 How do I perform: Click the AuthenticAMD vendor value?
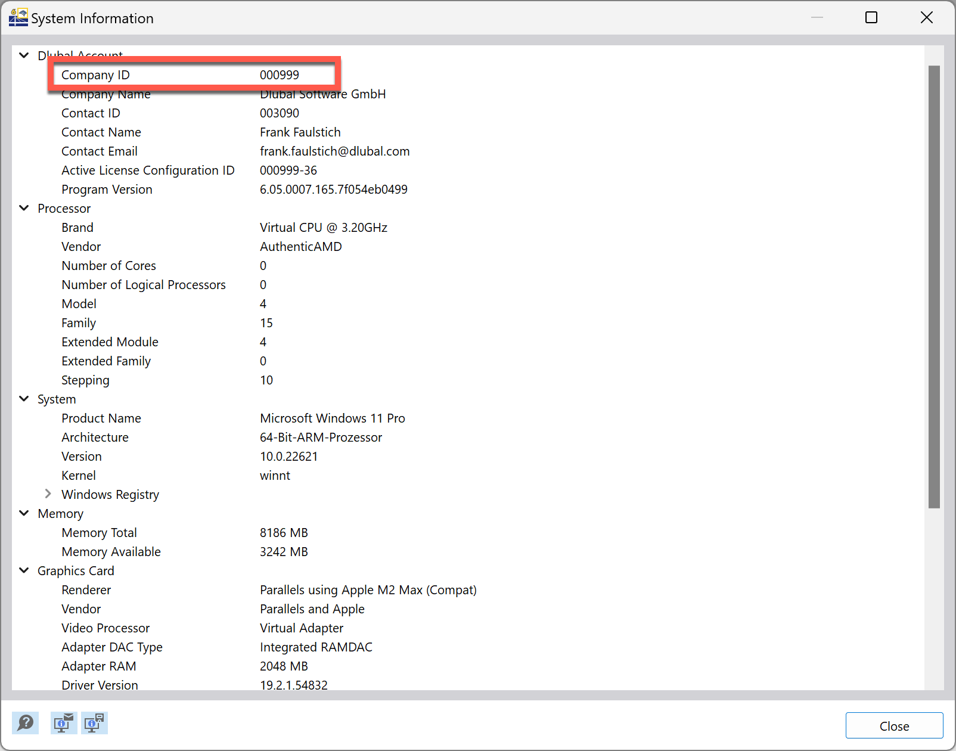[x=300, y=247]
